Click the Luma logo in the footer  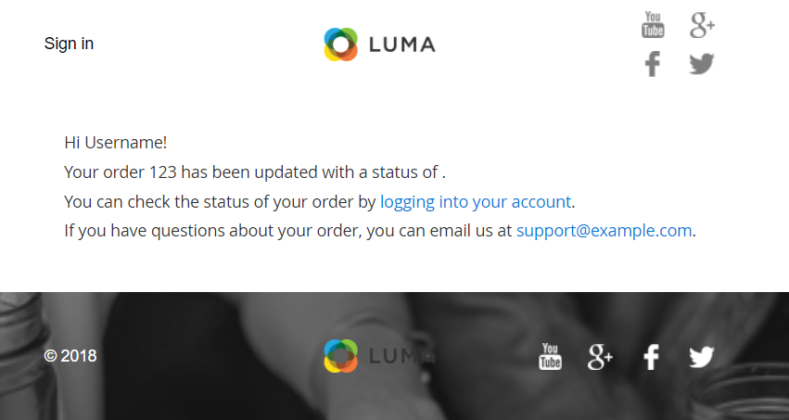point(379,356)
